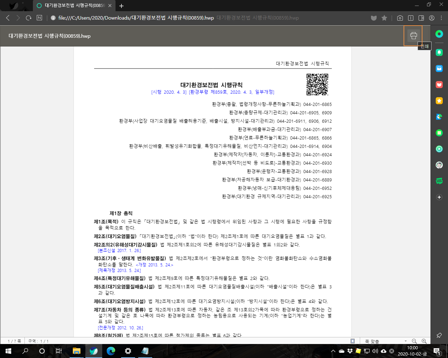Screen dimensions: 448x358
Task: Open the user profile icon
Action: [432, 18]
